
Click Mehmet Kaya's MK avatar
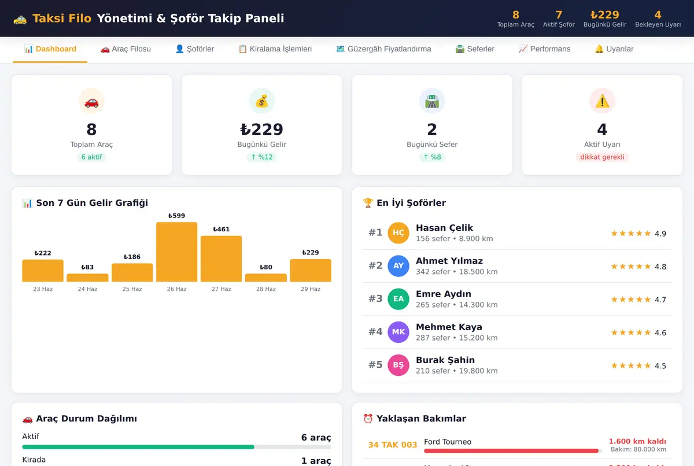click(398, 332)
